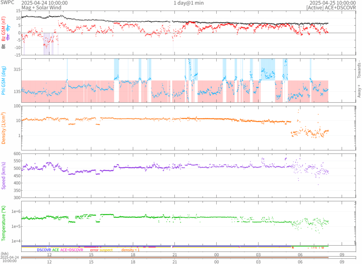Click the Speed (km/s) axis label
The width and height of the screenshot is (362, 264).
[x=4, y=175]
